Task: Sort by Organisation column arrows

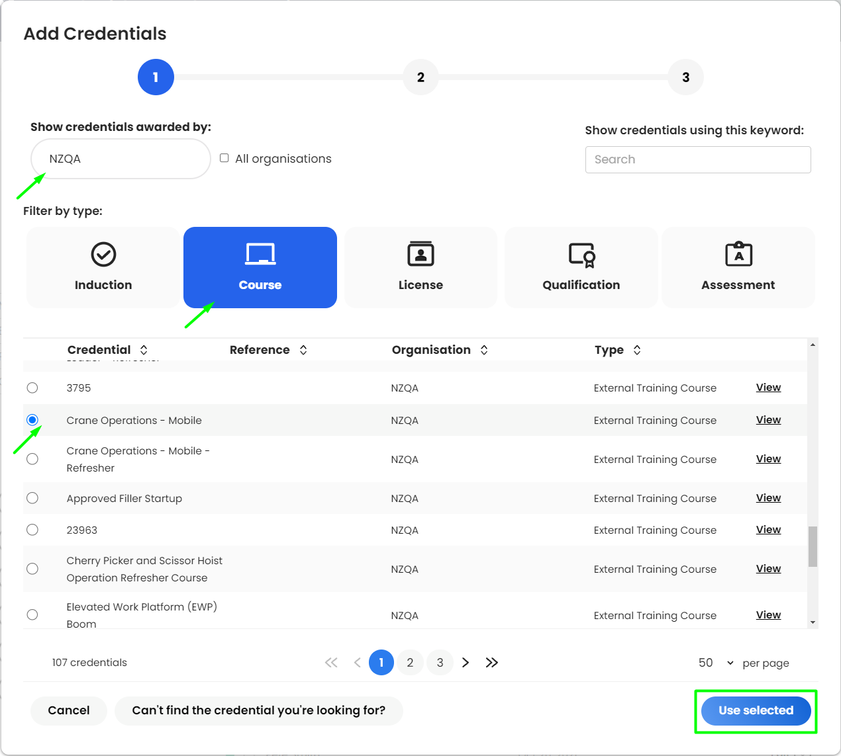Action: [x=484, y=350]
